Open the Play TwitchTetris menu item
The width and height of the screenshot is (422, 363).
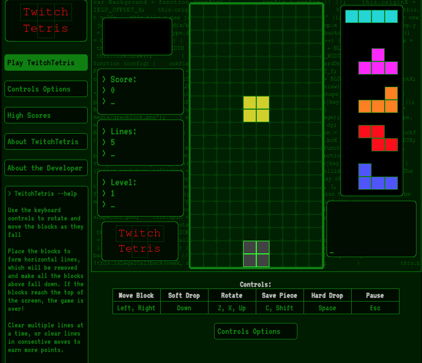tap(46, 63)
